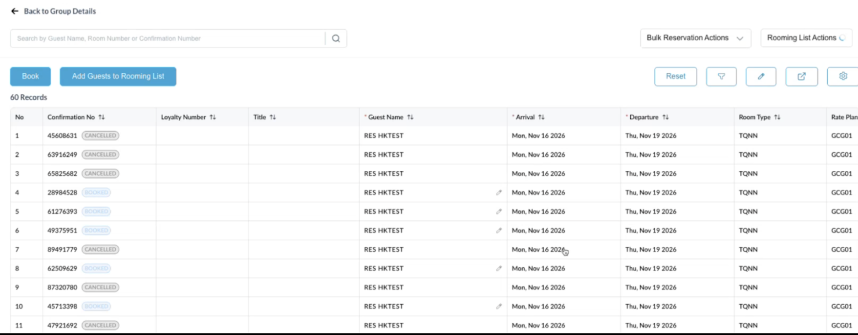Viewport: 858px width, 335px height.
Task: Toggle sort on Arrival column
Action: (x=541, y=117)
